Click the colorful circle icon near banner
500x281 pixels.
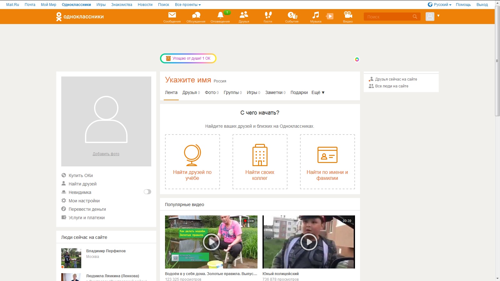point(357,59)
